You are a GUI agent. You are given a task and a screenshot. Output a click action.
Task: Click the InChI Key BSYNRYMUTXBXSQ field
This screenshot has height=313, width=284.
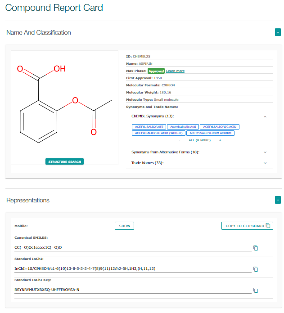[133, 290]
